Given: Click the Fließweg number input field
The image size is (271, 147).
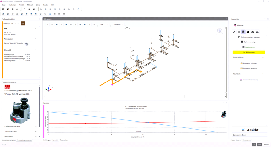Looking at the screenshot, I should [x=14, y=24].
